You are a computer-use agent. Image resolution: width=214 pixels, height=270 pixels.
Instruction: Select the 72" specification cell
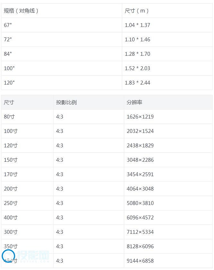click(x=8, y=39)
